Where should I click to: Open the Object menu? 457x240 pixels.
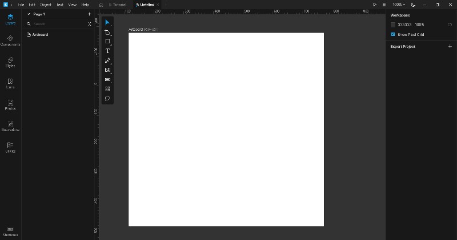[x=46, y=5]
